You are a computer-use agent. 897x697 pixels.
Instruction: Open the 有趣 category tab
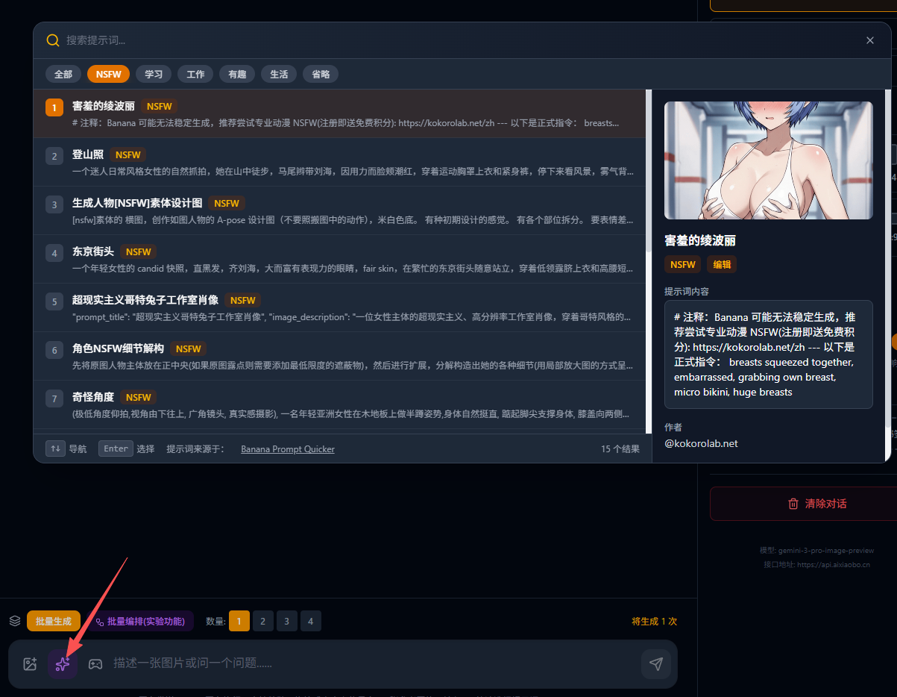(x=237, y=74)
